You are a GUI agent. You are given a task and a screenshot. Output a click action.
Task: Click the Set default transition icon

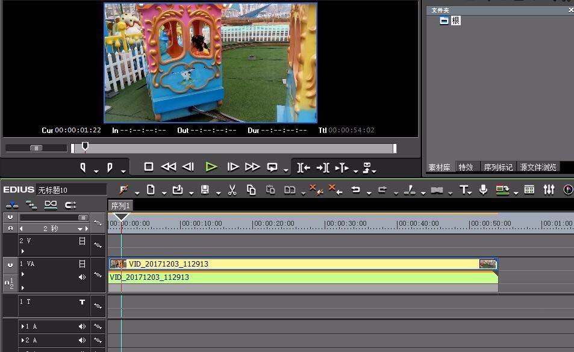pos(437,190)
